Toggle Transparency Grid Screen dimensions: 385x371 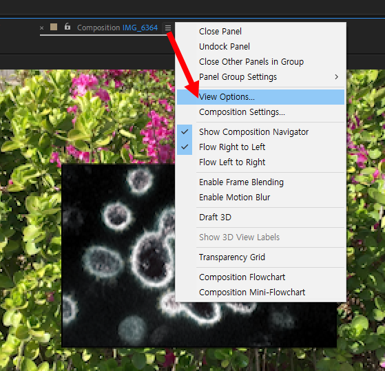pyautogui.click(x=260, y=257)
